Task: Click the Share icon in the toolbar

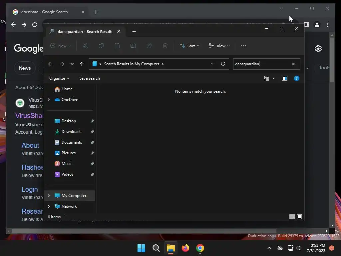Action: (x=149, y=46)
